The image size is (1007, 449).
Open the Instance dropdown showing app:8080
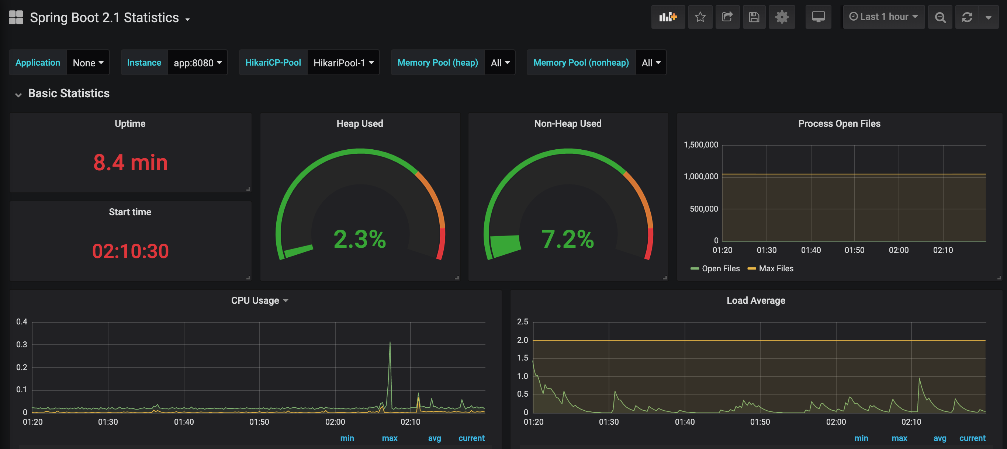[197, 63]
